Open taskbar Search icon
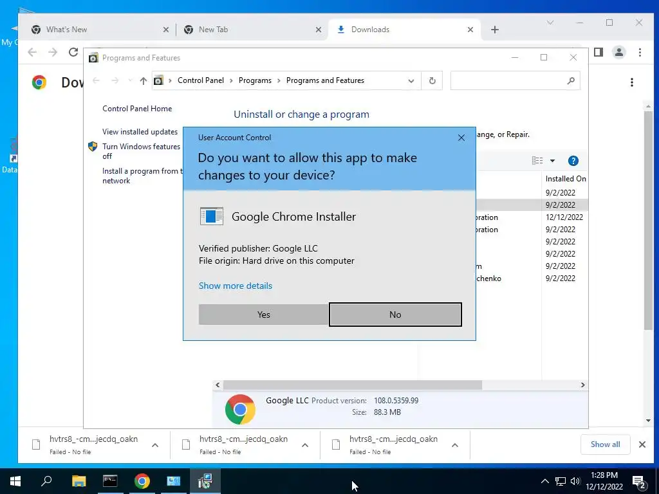Viewport: 659px width, 494px height. 46,481
